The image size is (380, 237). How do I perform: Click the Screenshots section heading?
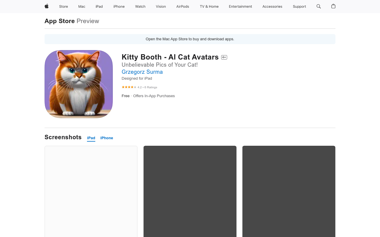pos(63,137)
